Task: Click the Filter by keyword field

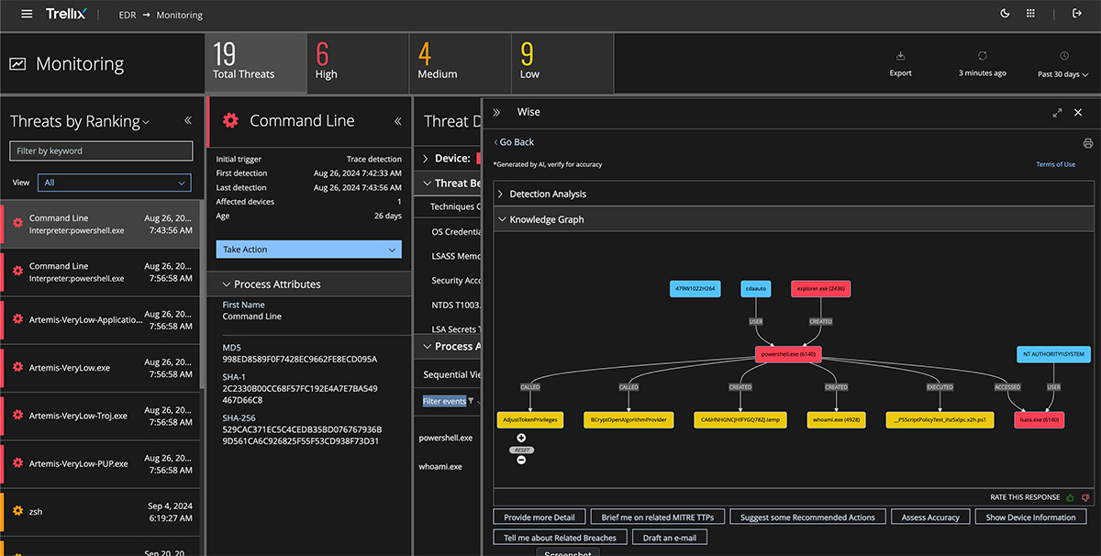Action: click(101, 151)
